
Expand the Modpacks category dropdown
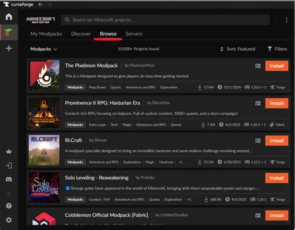click(44, 49)
